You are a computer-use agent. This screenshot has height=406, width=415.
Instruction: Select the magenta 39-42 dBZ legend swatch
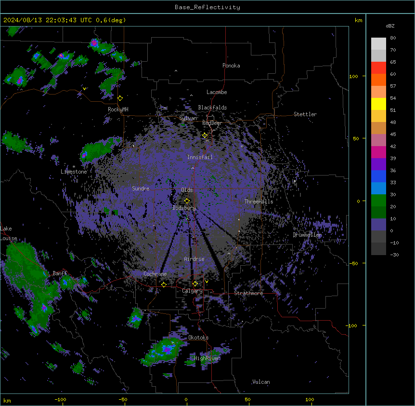point(378,152)
